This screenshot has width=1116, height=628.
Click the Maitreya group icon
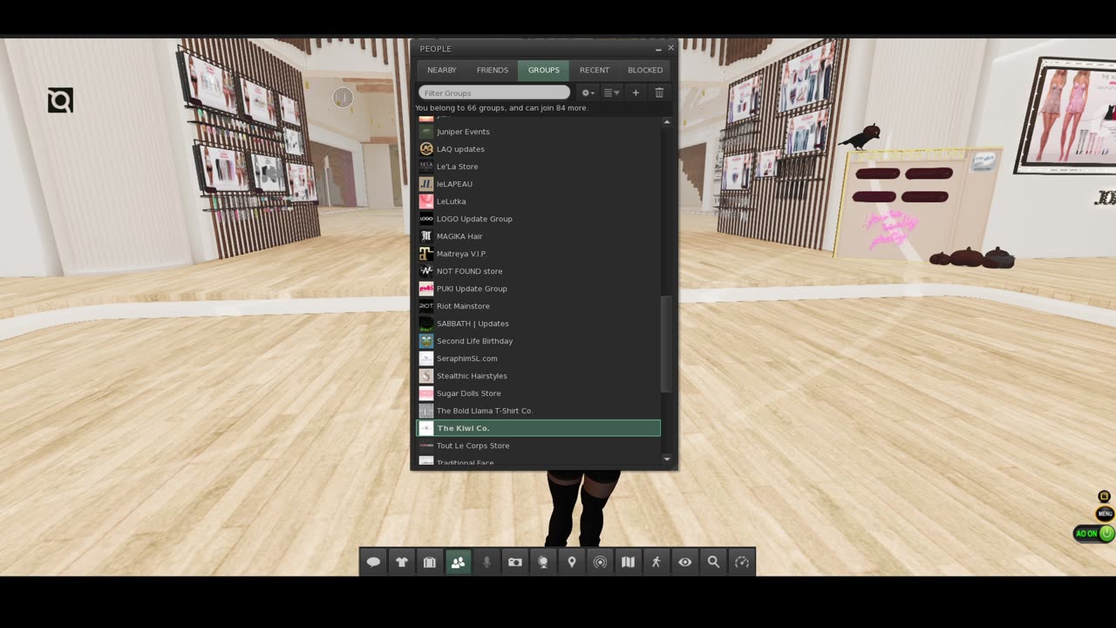(x=426, y=254)
